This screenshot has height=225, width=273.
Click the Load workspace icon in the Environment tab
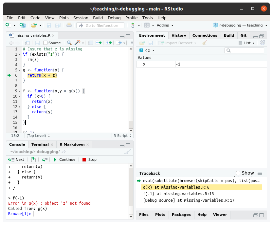142,43
